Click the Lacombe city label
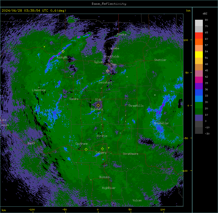 [x=114, y=48]
